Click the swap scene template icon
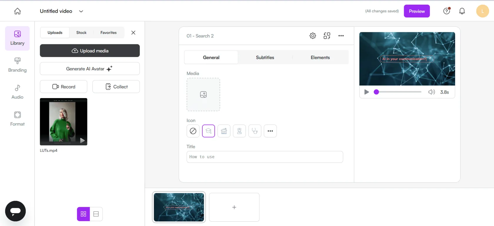494x226 pixels. 327,36
